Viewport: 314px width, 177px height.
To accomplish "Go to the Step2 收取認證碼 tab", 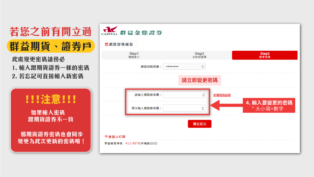I will click(x=199, y=55).
